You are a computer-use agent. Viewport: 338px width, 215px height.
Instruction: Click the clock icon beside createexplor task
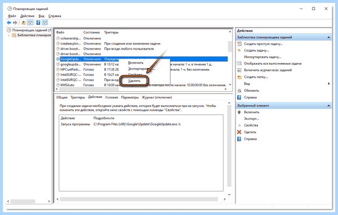pyautogui.click(x=58, y=43)
